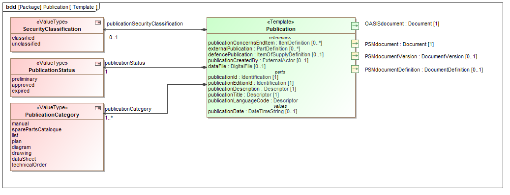Select the defencePublication reference property
This screenshot has width=510, height=195.
pos(266,54)
